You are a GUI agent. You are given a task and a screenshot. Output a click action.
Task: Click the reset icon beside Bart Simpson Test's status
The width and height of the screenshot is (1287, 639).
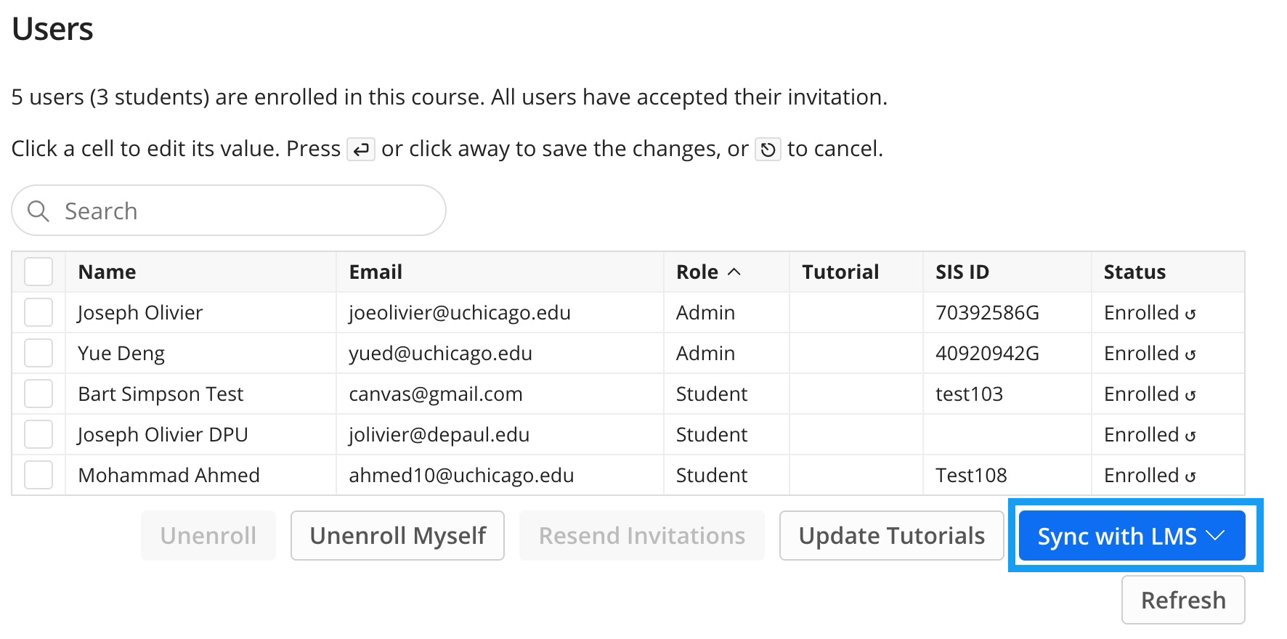1190,395
